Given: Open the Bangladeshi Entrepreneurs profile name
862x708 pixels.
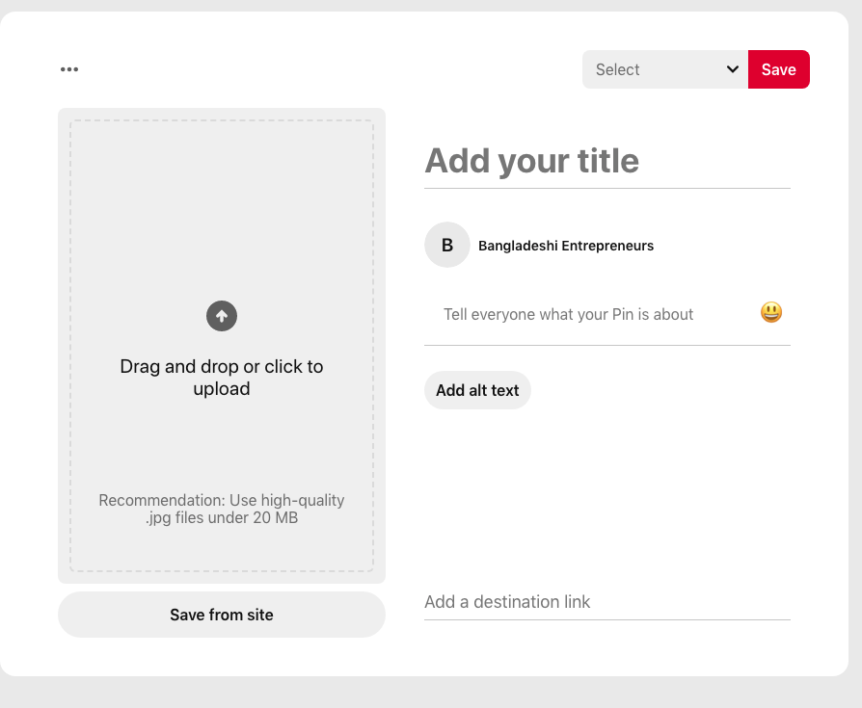Looking at the screenshot, I should (566, 246).
